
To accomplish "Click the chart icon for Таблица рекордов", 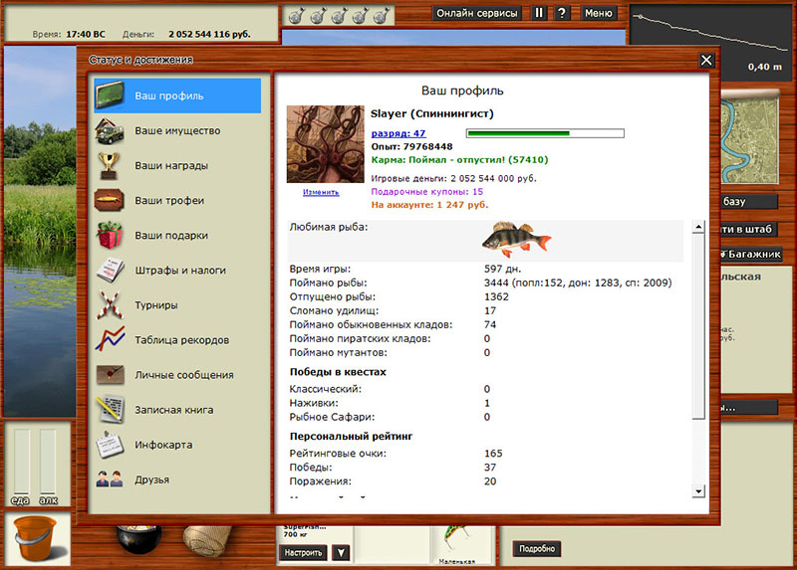I will pyautogui.click(x=110, y=339).
